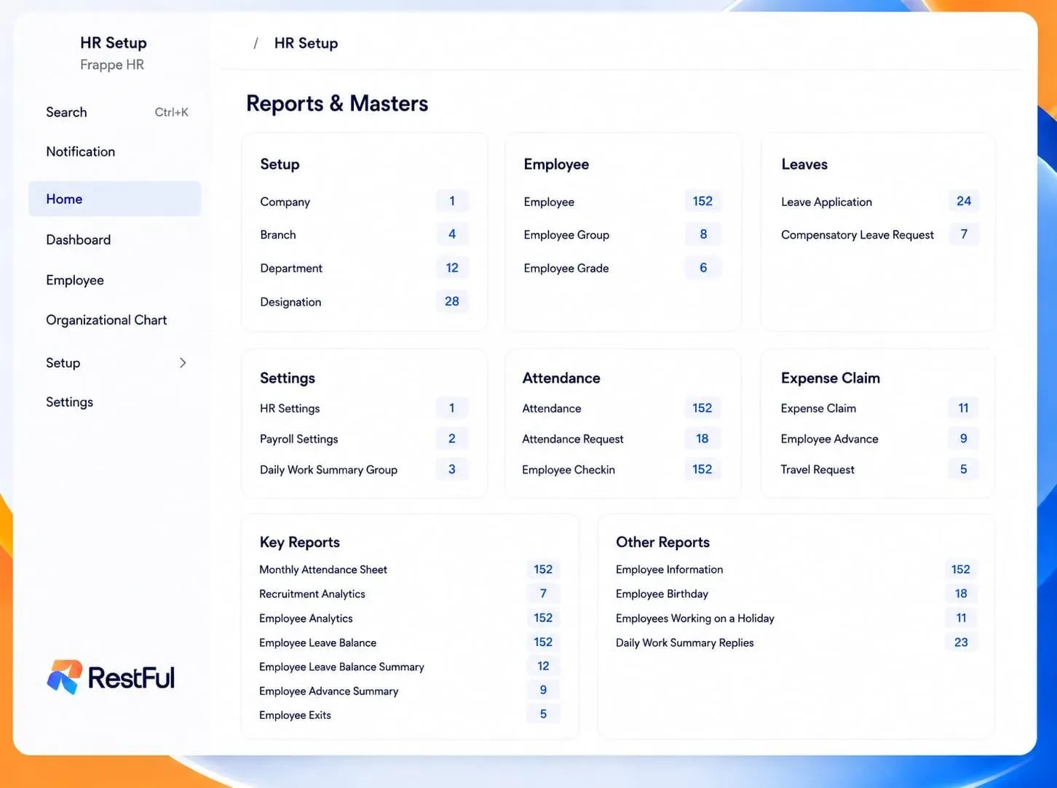Viewport: 1057px width, 788px height.
Task: Click the Daily Work Summary Replies count 23
Action: pos(961,642)
